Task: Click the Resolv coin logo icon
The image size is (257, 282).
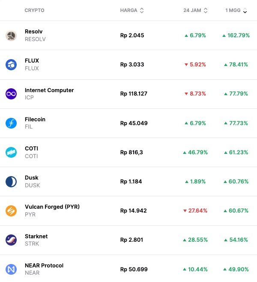Action: (x=11, y=36)
